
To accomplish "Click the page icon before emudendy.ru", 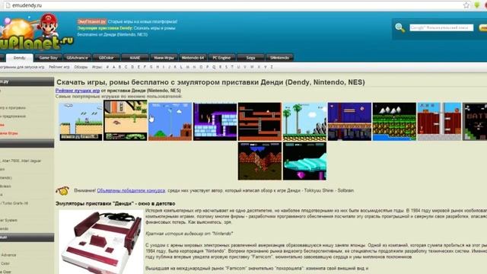I will (8, 5).
